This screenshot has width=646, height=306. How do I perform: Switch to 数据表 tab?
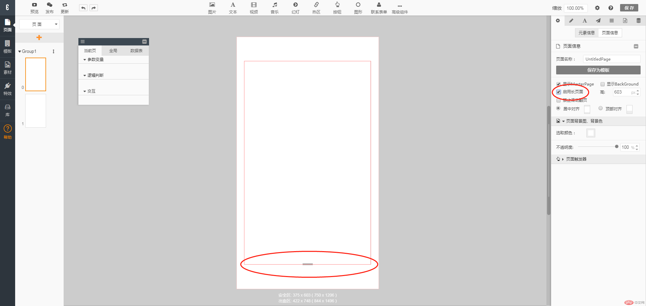136,50
